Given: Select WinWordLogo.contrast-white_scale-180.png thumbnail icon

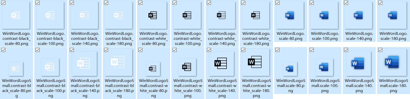Looking at the screenshot, I should coord(256,16).
